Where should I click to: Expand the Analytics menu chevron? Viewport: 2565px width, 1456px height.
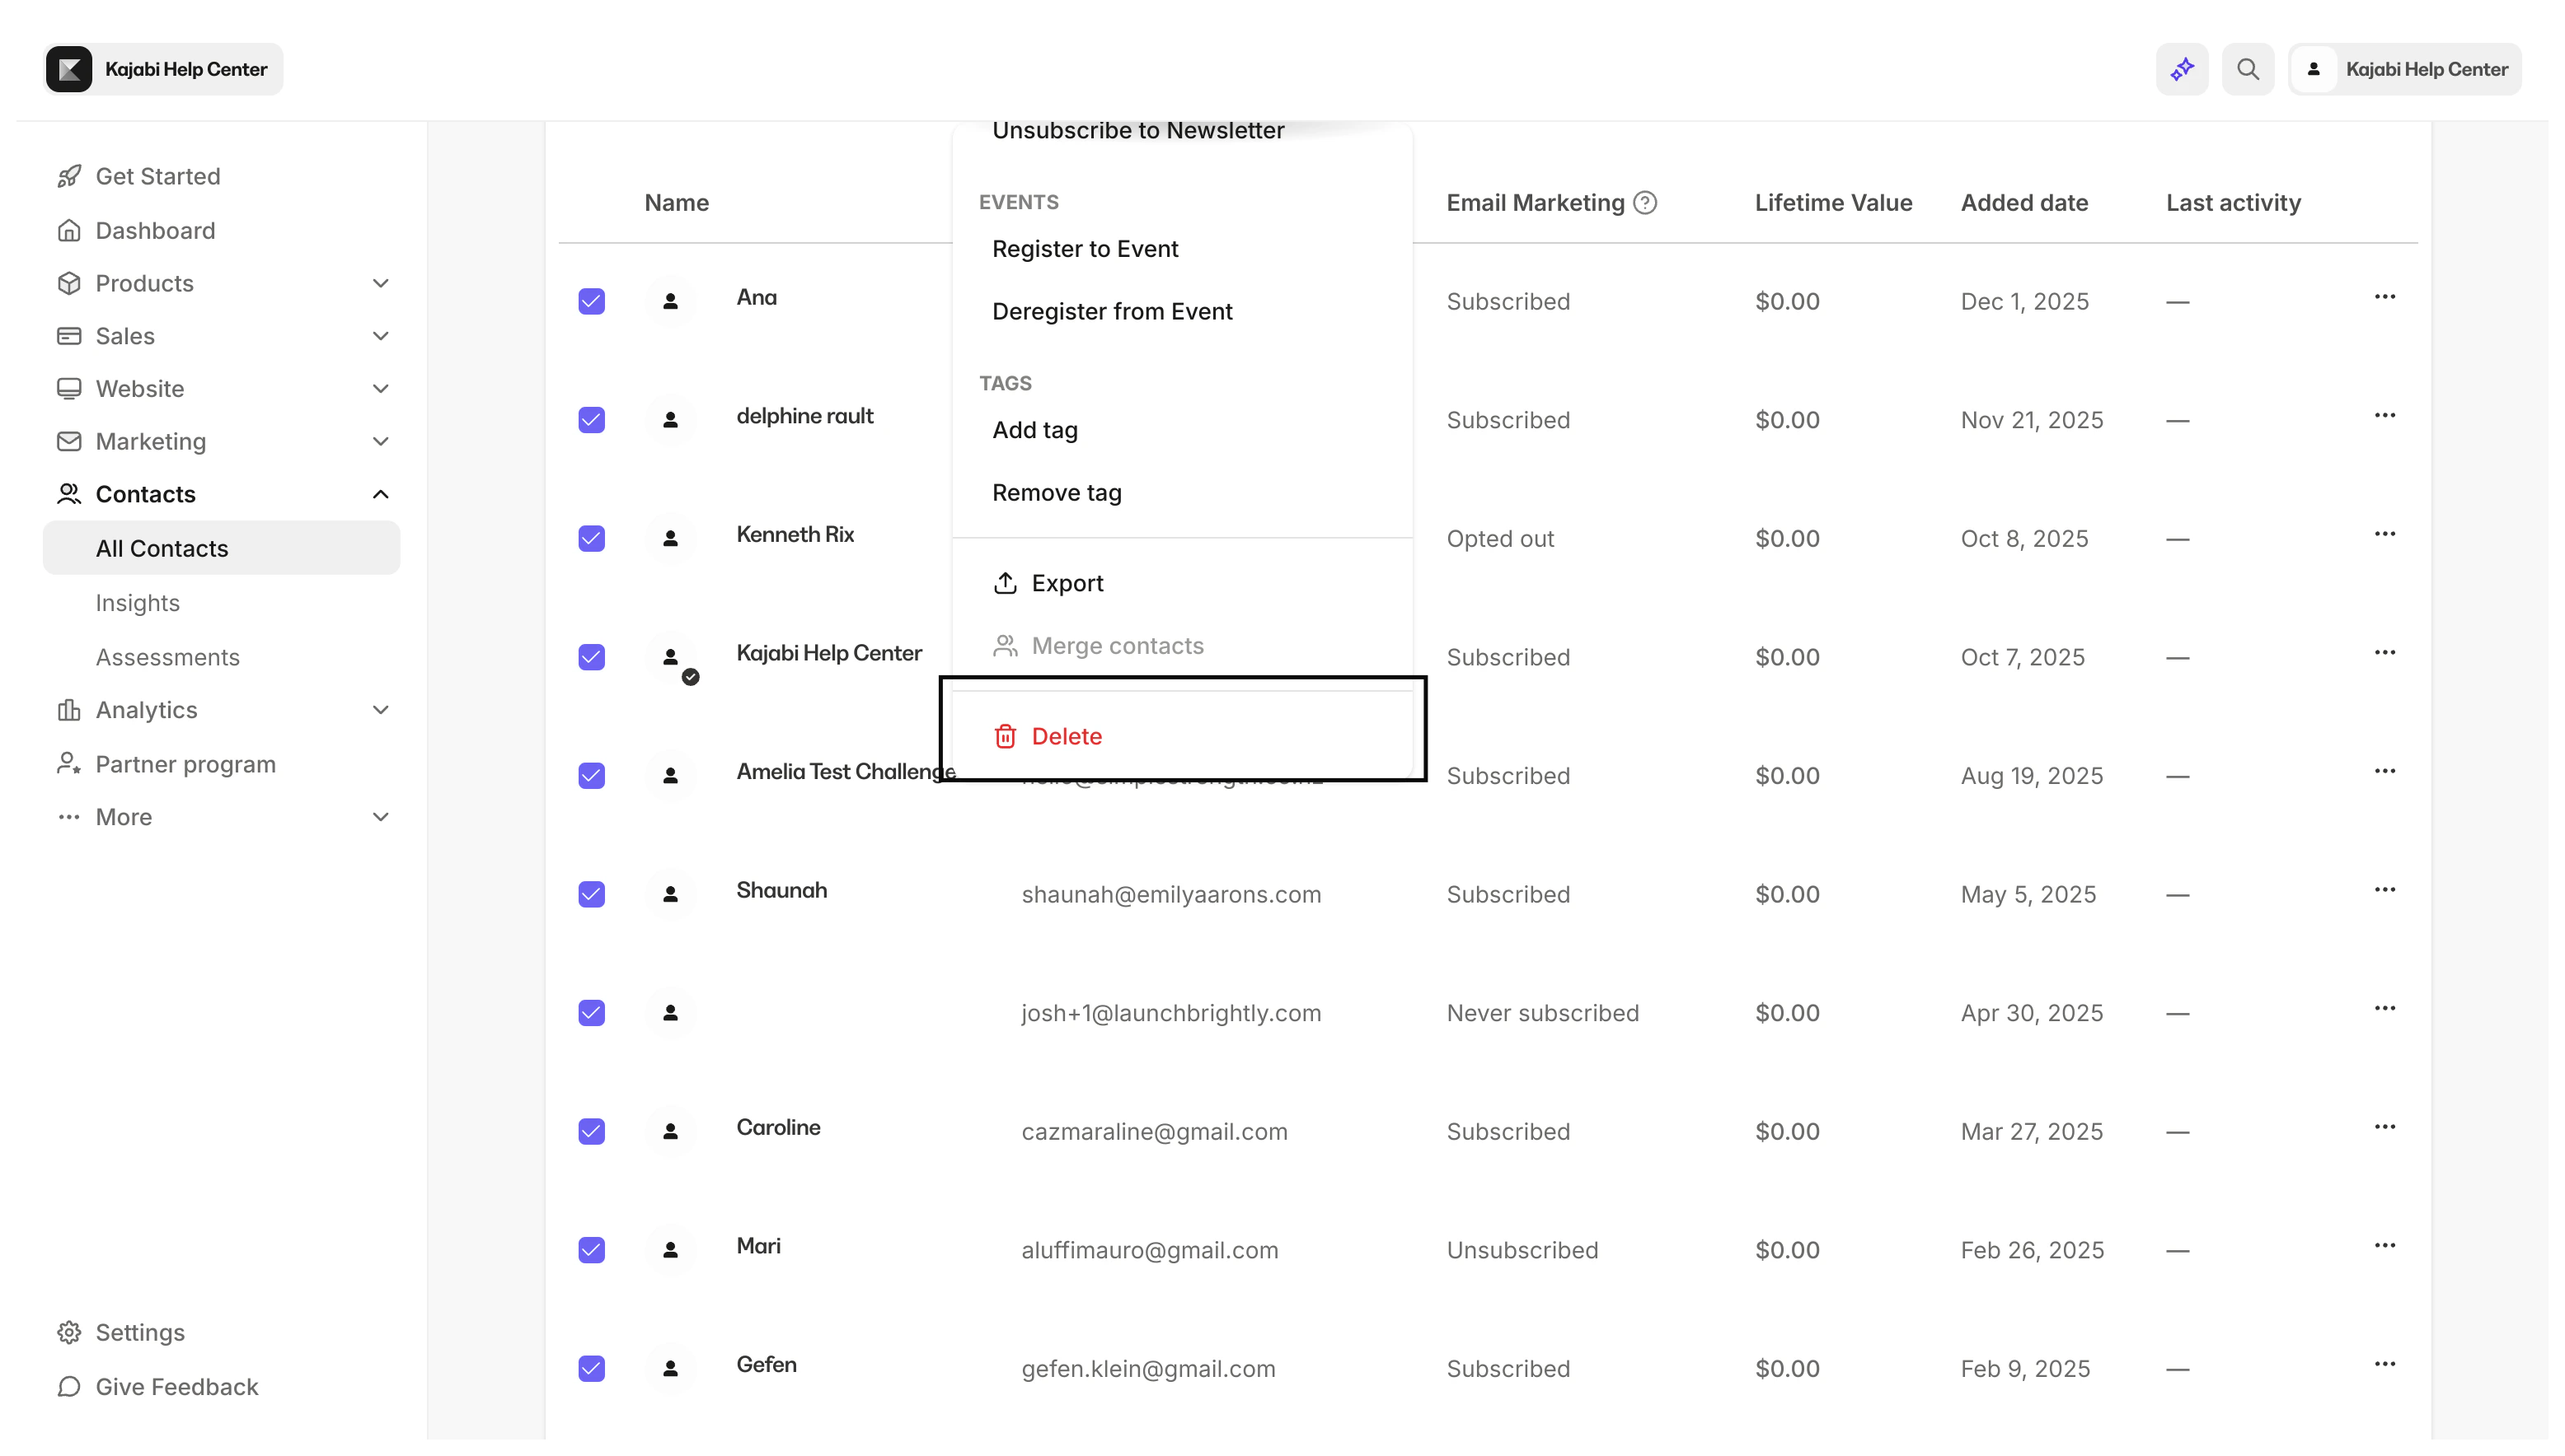pyautogui.click(x=380, y=710)
